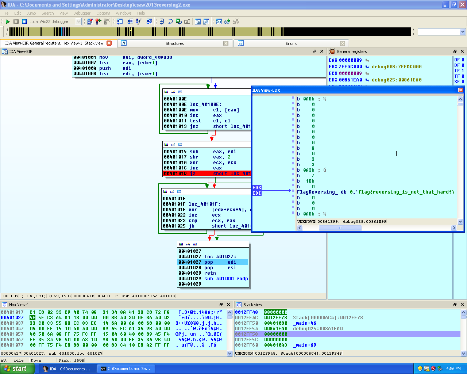Click the delete breakpoint icon

pyautogui.click(x=107, y=22)
